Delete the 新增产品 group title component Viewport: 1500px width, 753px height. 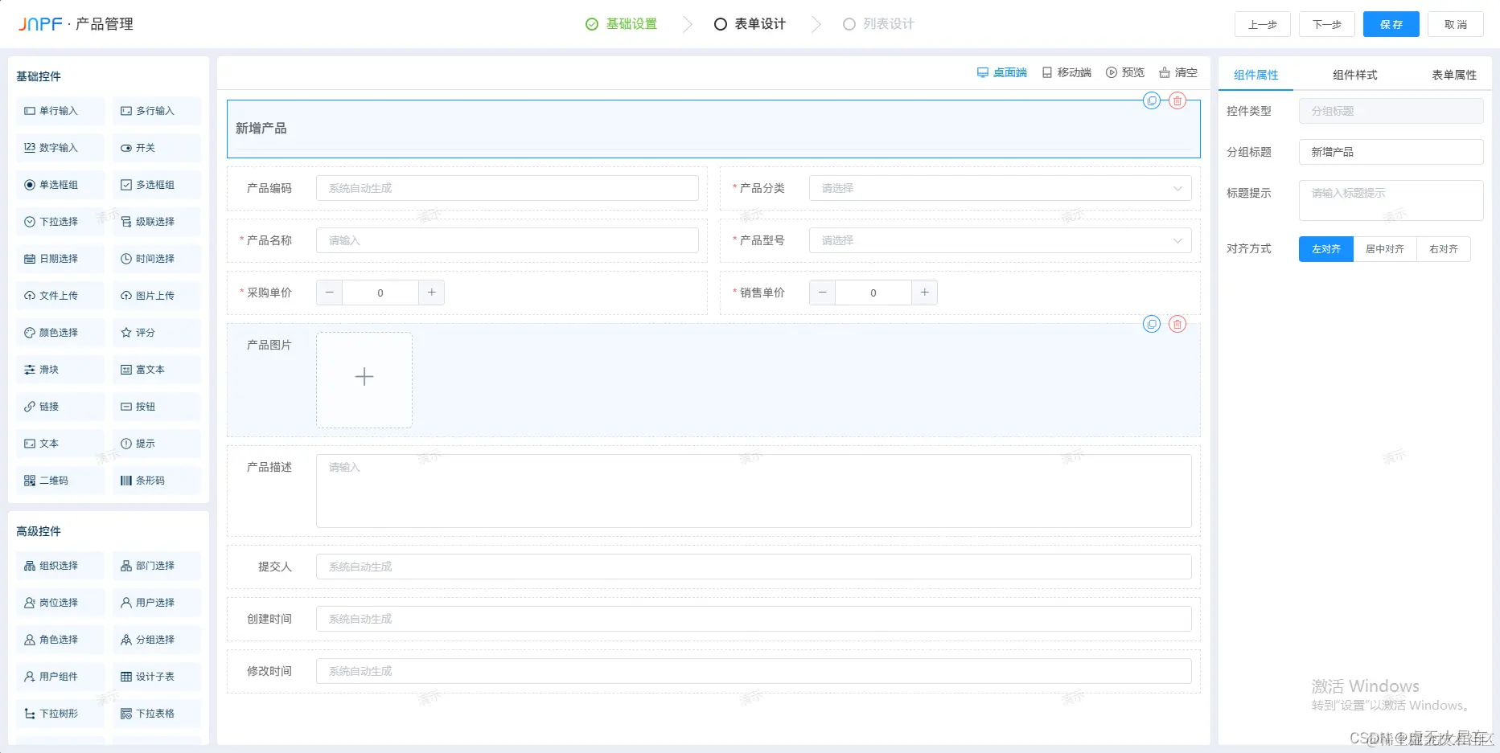pyautogui.click(x=1177, y=100)
